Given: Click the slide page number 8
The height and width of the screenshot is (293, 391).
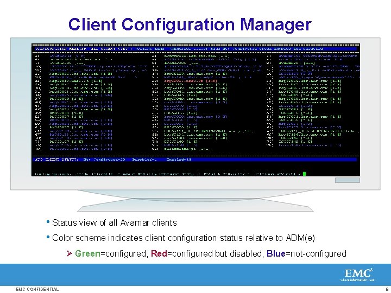Looking at the screenshot, I should [387, 289].
